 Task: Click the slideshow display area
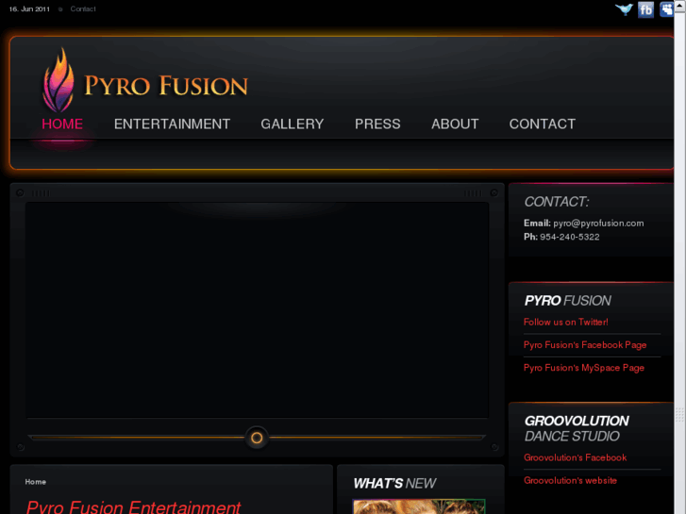[257, 309]
